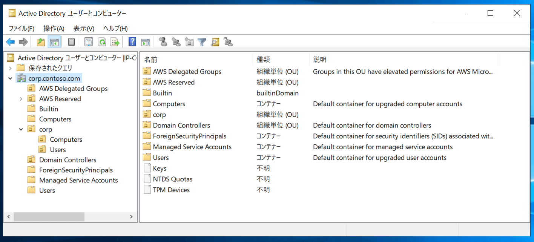Click 'Default container for upgraded user accounts' description

(x=380, y=158)
